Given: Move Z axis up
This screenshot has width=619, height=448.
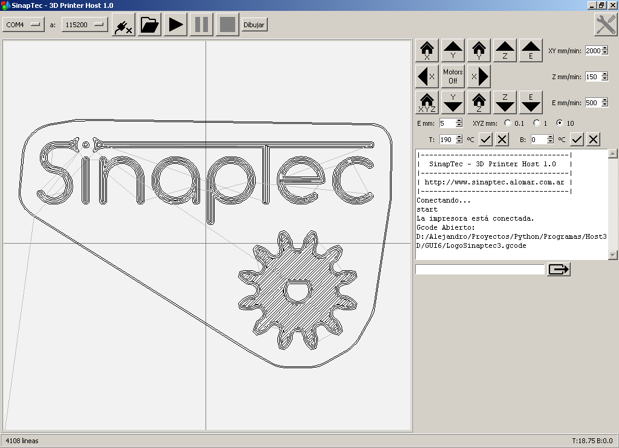Looking at the screenshot, I should 505,51.
